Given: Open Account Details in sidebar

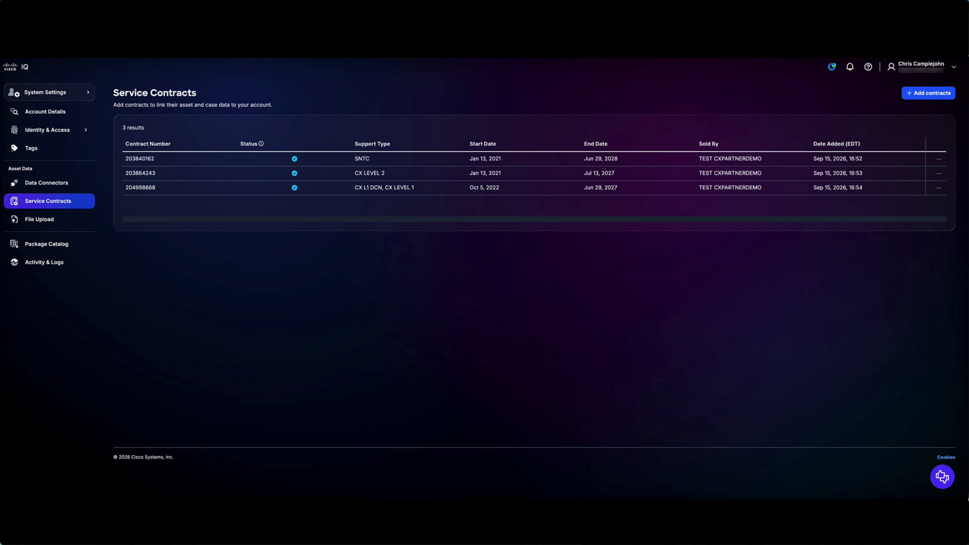Looking at the screenshot, I should pos(49,112).
